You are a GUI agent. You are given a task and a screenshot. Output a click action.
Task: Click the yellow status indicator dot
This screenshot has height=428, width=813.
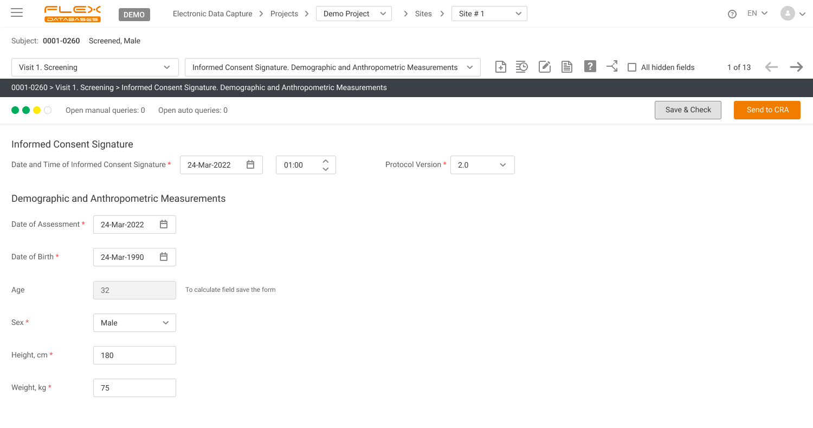click(37, 110)
